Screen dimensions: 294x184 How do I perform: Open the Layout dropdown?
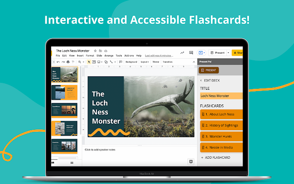[x=145, y=62]
